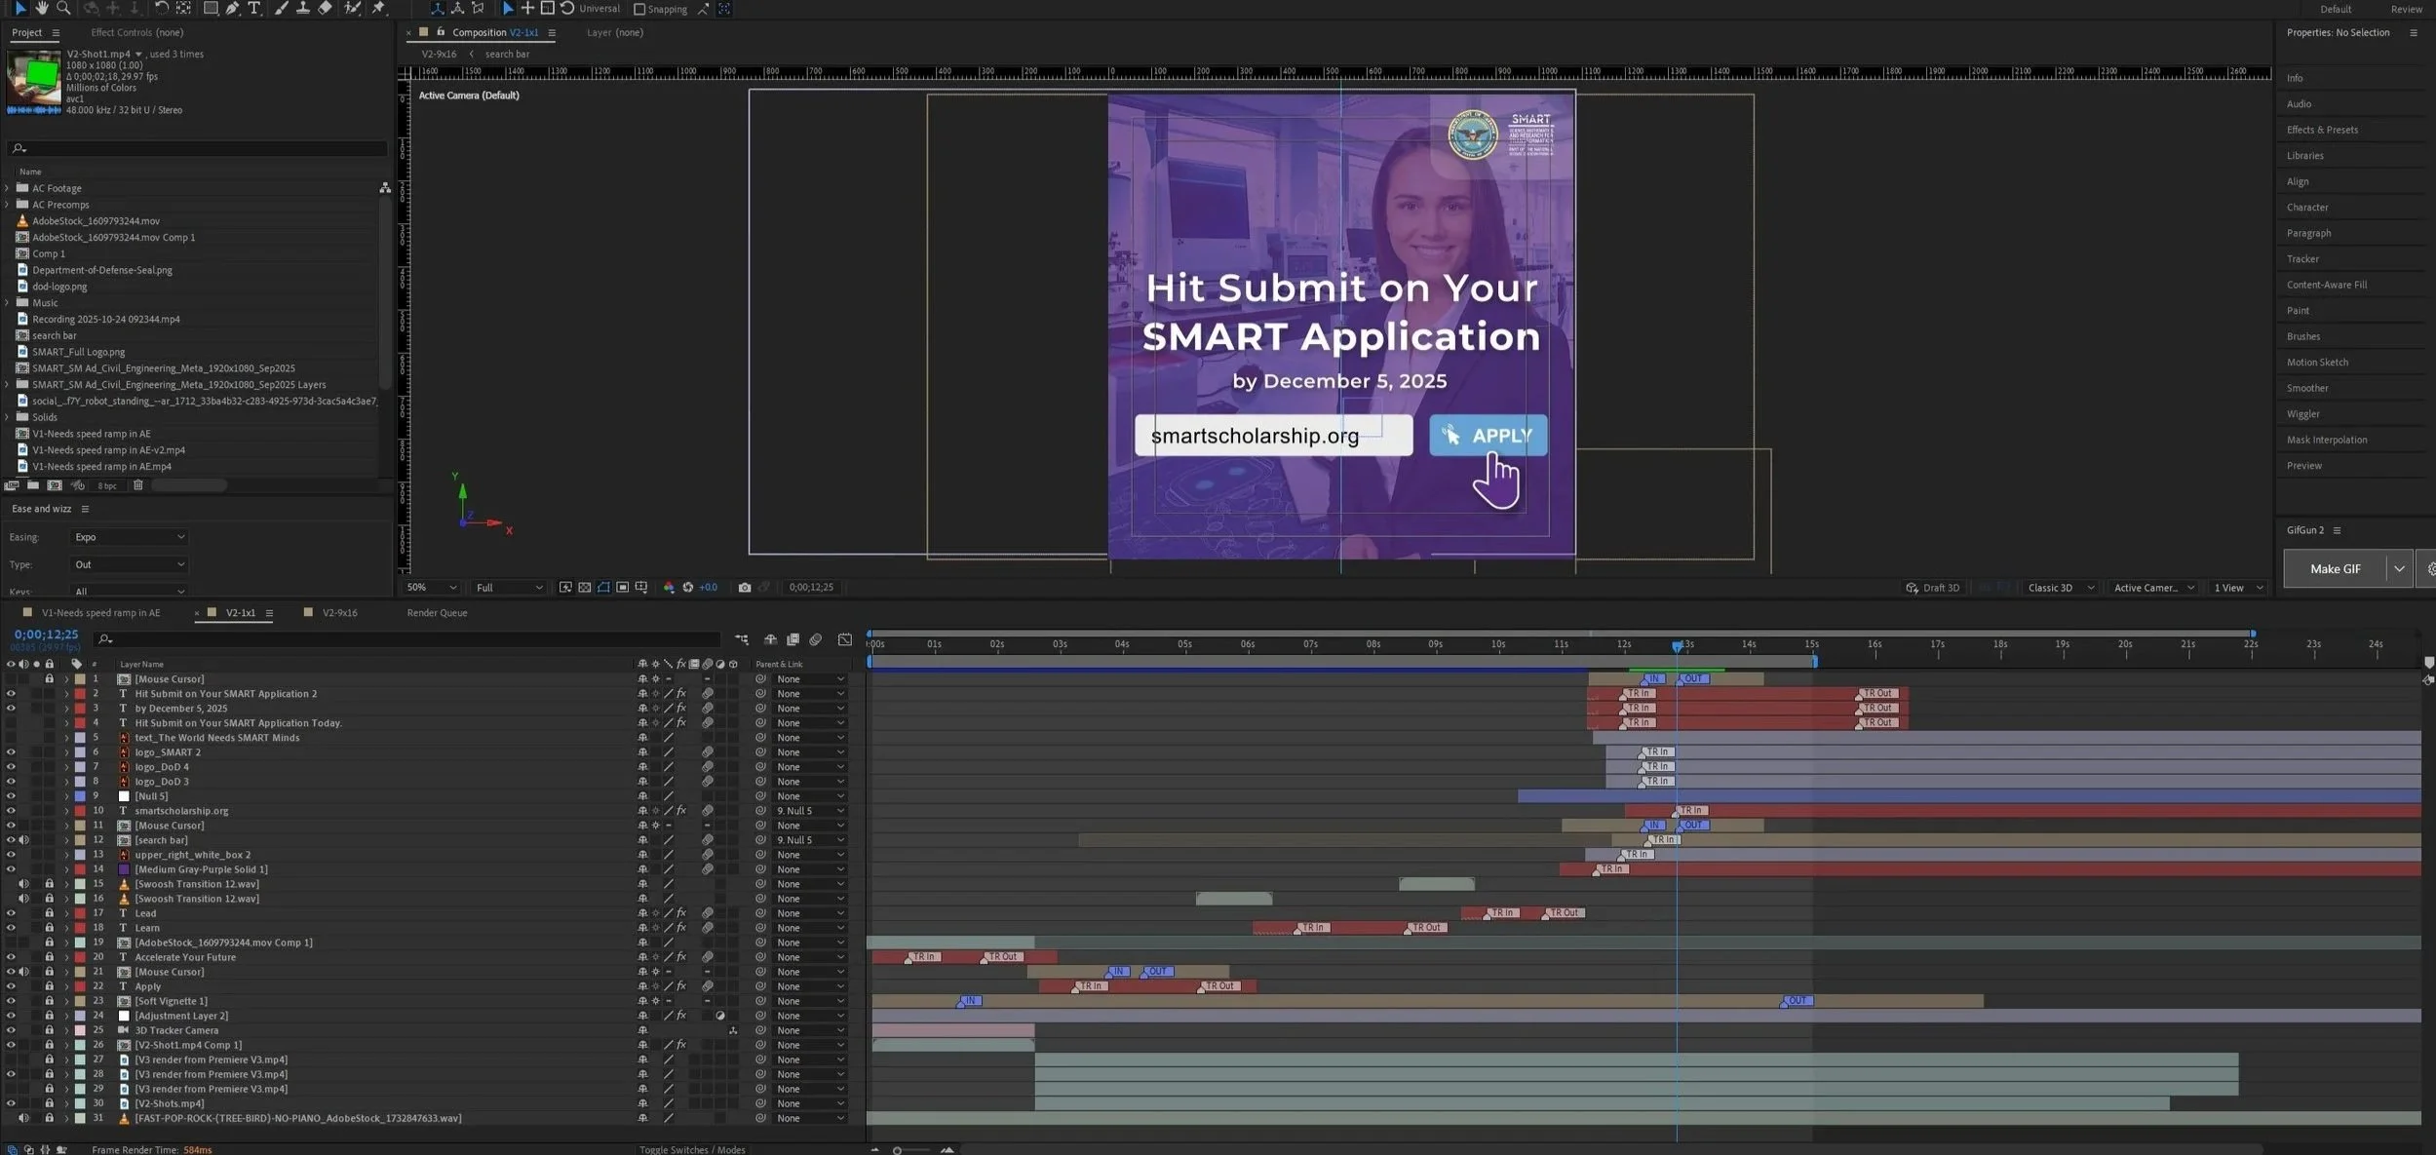Hide the logo_SMART 2 layer
The height and width of the screenshot is (1155, 2436).
tap(11, 752)
